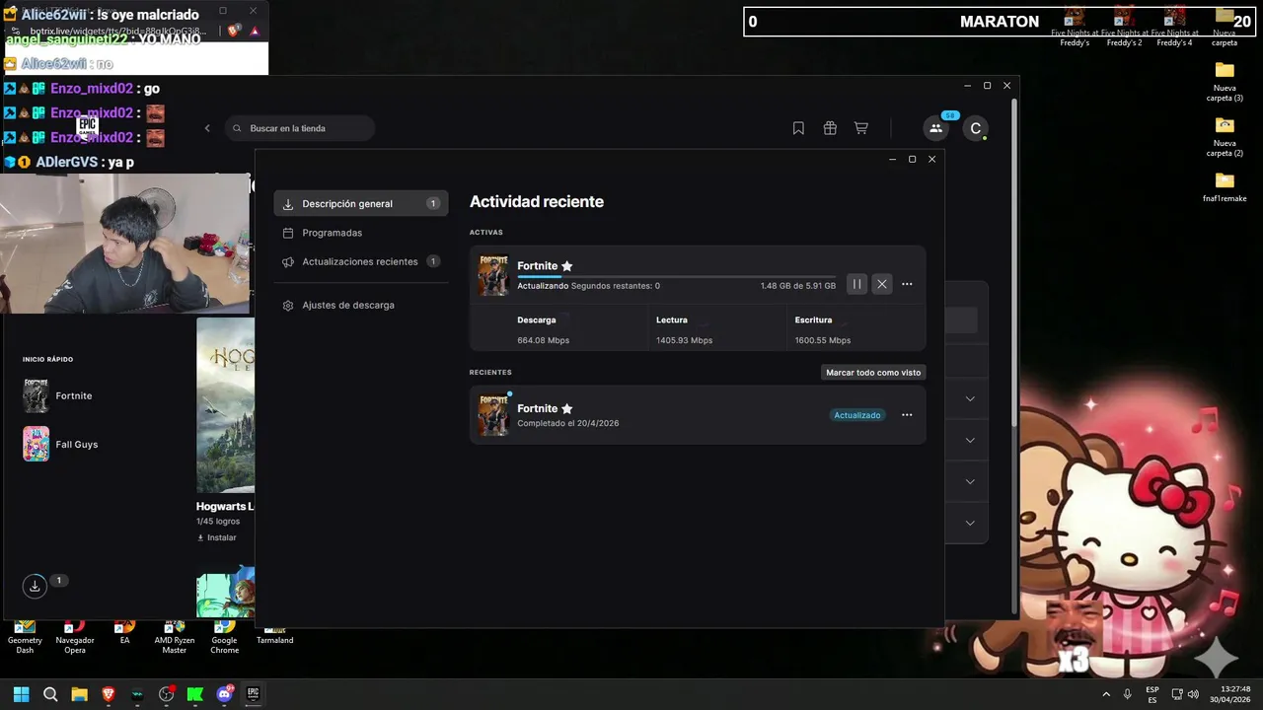Click Fortnite thumbnail in recent list
Screen dimensions: 1263x710
click(493, 415)
